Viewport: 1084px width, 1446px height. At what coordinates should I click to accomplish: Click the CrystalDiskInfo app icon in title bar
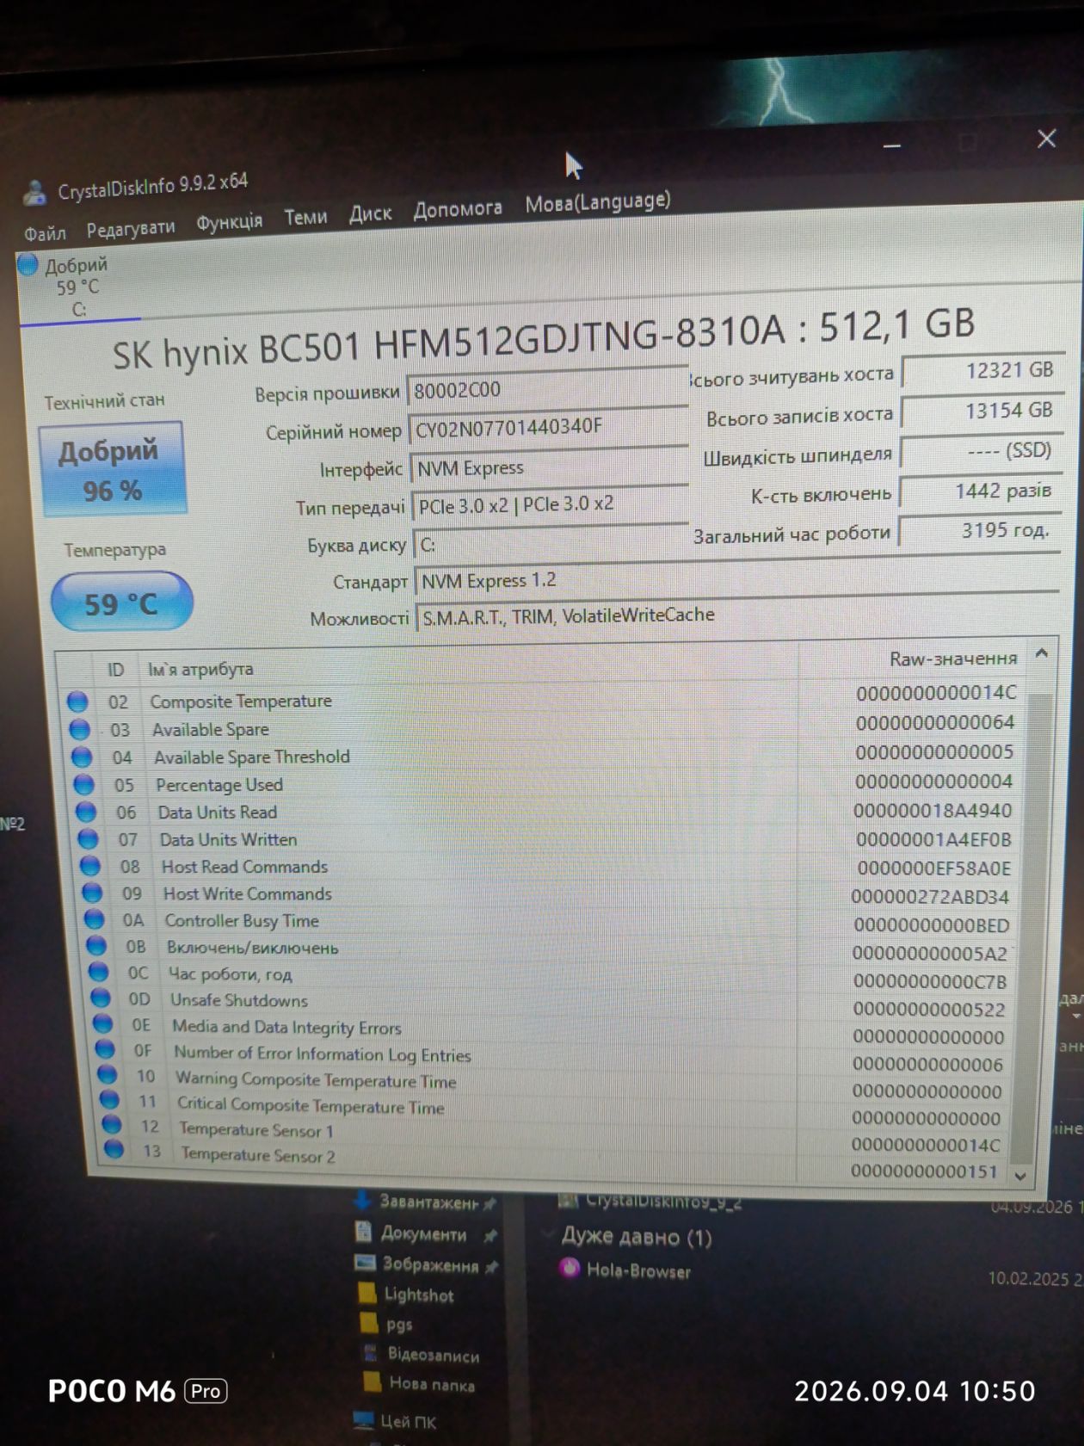34,193
